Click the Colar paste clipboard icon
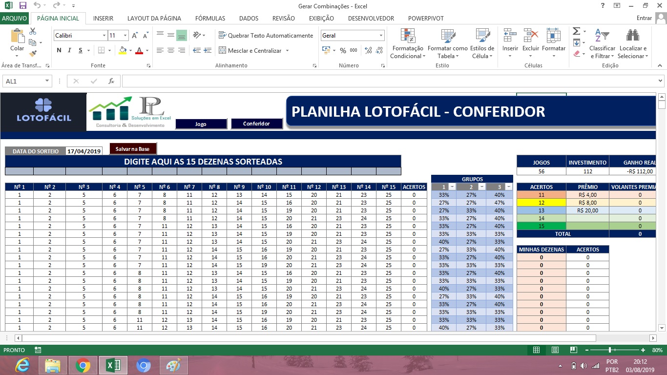Screen dimensions: 667x375 pyautogui.click(x=17, y=37)
